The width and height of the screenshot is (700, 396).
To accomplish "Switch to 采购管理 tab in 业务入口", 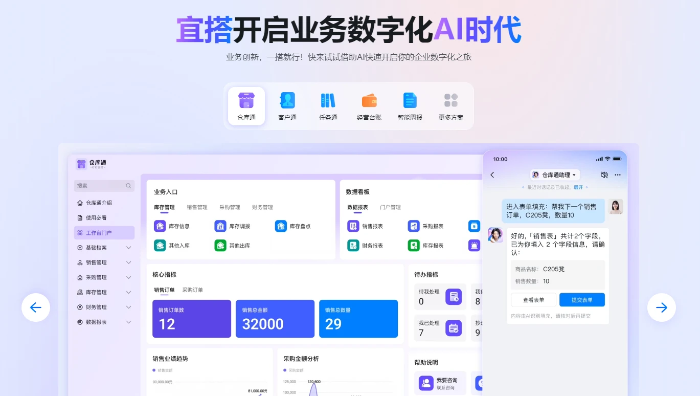I will point(230,207).
